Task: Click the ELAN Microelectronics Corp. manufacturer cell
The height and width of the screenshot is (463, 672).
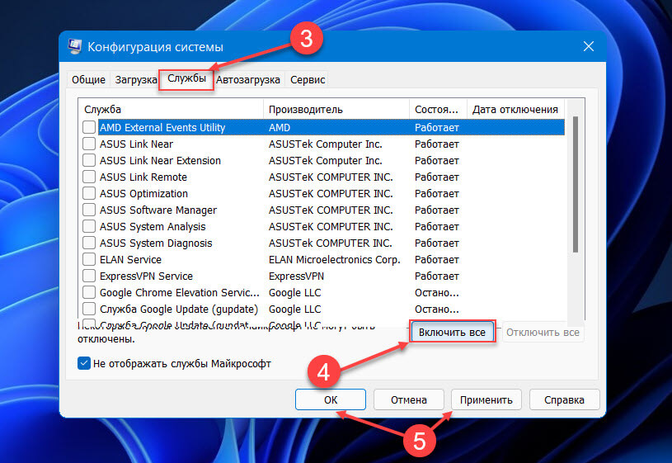Action: (x=334, y=260)
